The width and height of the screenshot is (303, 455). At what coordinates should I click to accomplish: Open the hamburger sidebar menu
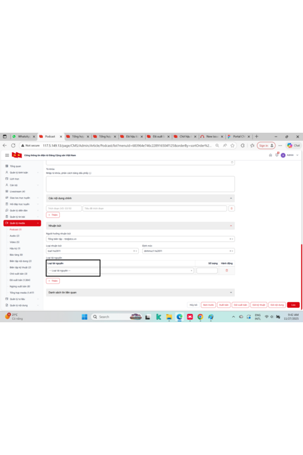(7, 155)
